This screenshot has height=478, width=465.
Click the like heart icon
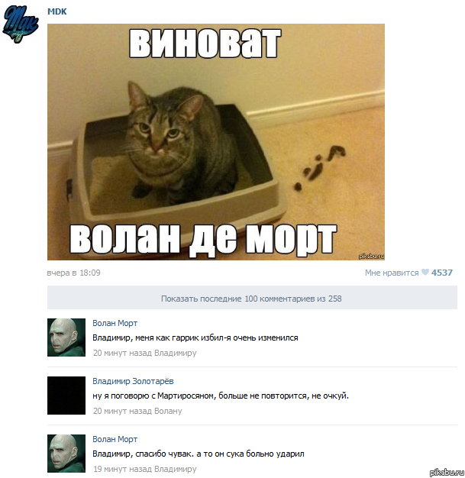tap(425, 273)
